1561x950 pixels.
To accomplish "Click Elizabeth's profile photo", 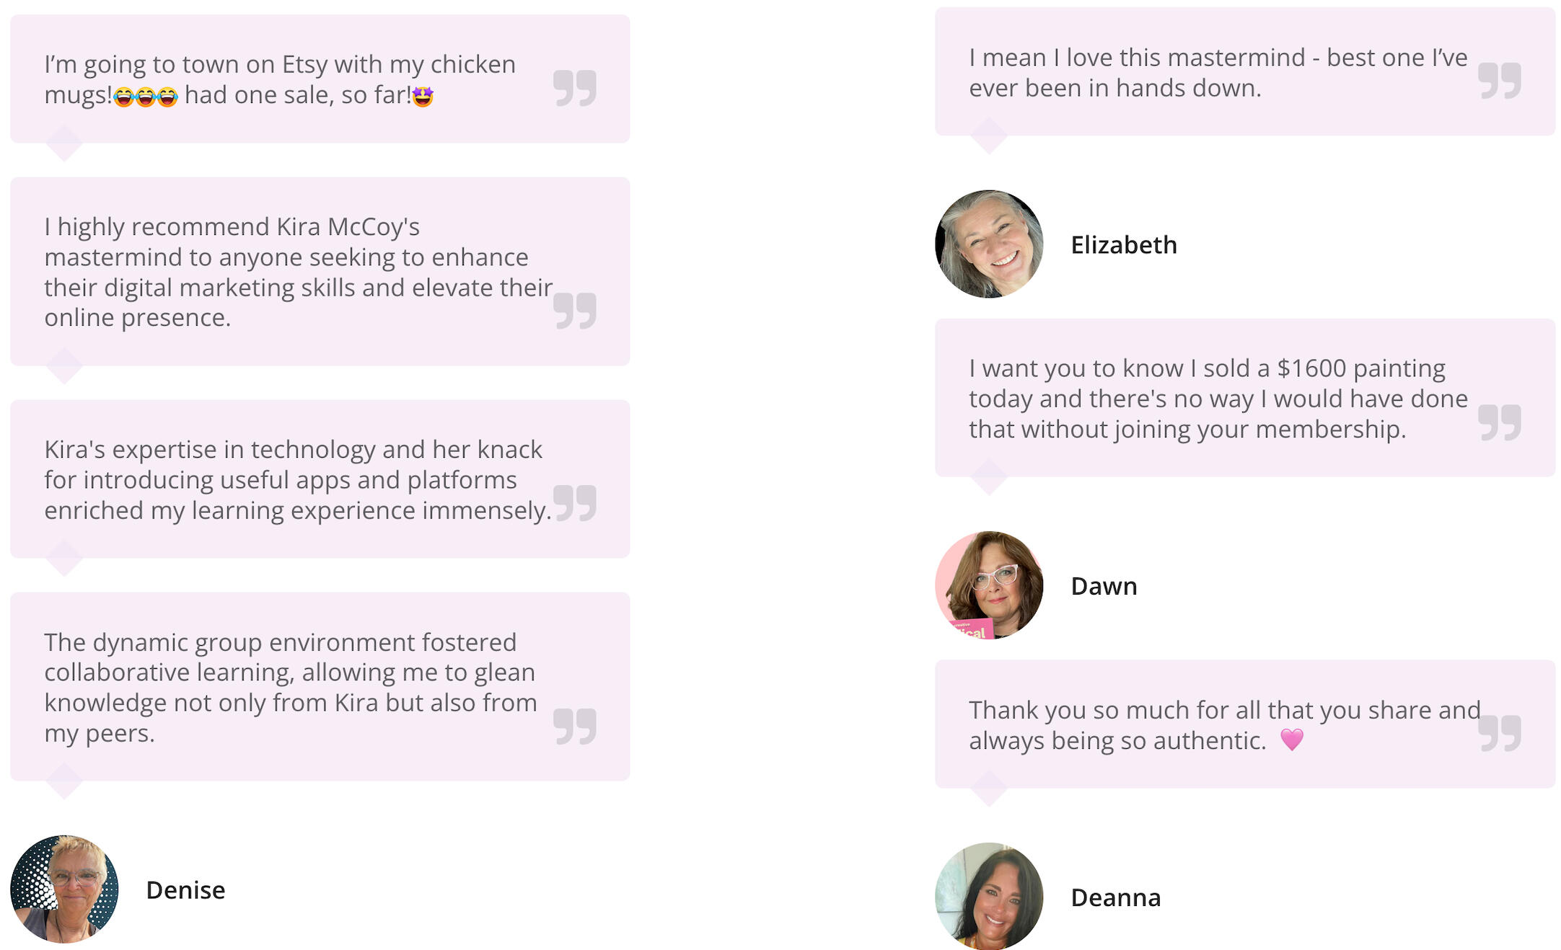I will click(x=989, y=244).
